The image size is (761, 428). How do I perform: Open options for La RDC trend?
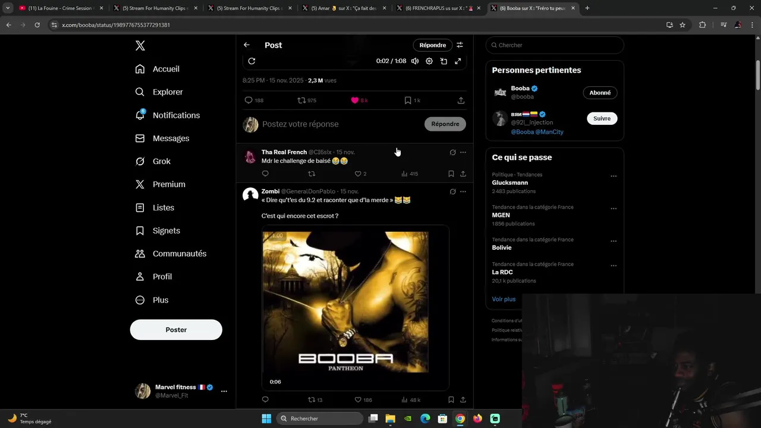[614, 266]
